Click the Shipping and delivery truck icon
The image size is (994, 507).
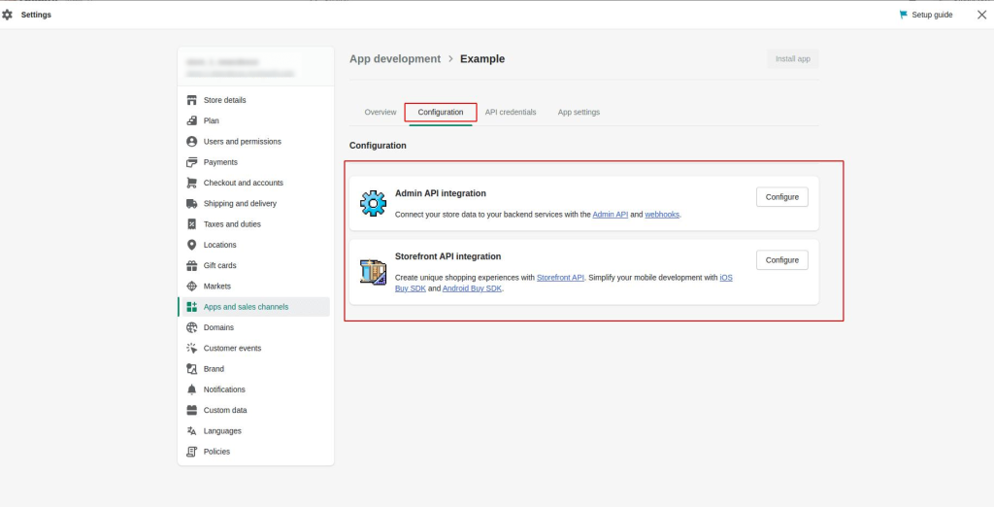coord(192,204)
